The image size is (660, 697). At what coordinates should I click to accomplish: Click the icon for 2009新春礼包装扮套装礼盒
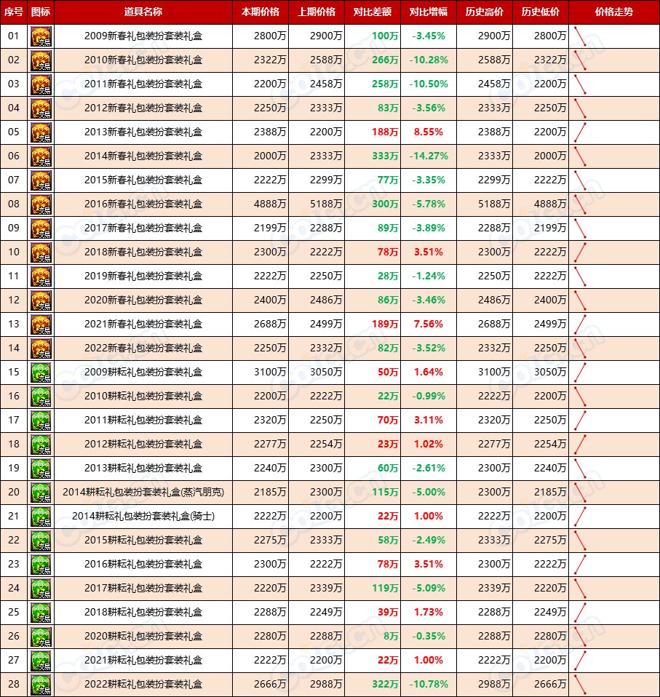coord(41,36)
